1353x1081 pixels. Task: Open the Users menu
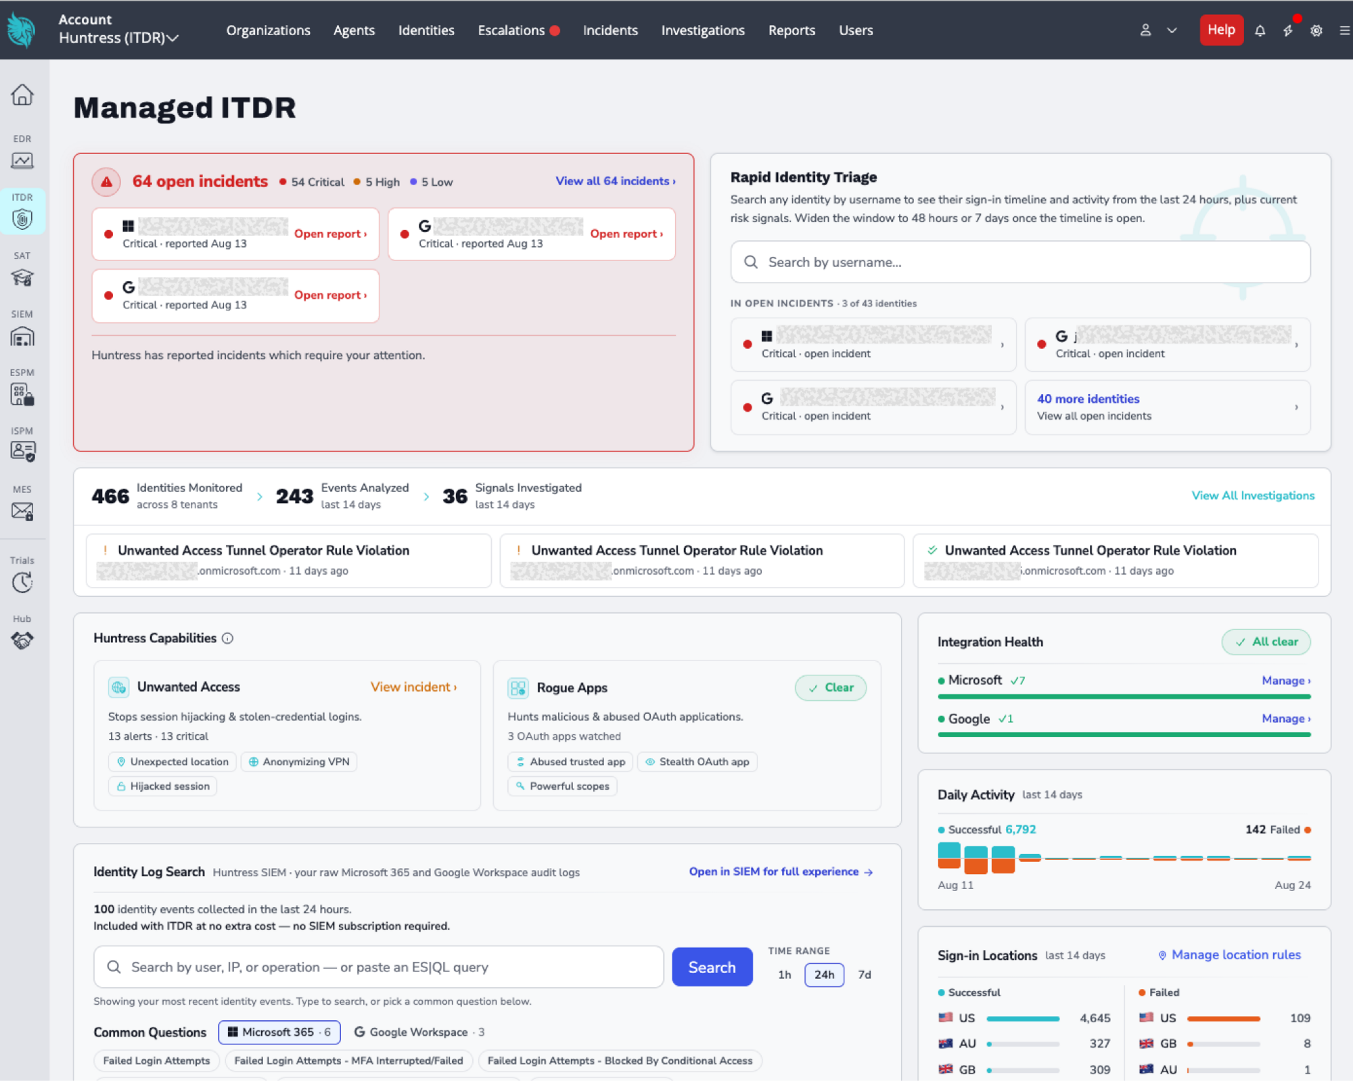pos(856,30)
